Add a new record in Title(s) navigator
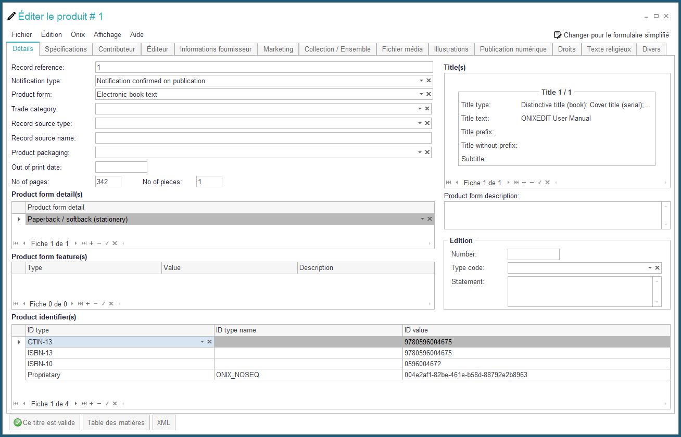Screen dimensions: 681x437 524,183
